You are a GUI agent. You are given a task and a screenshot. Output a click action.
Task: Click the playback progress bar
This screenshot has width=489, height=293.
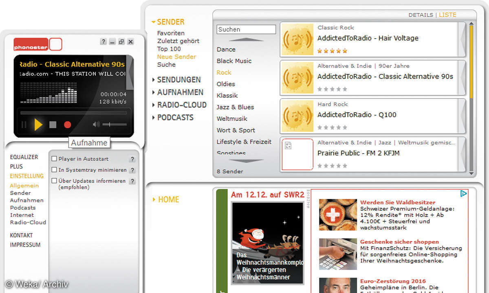73,113
